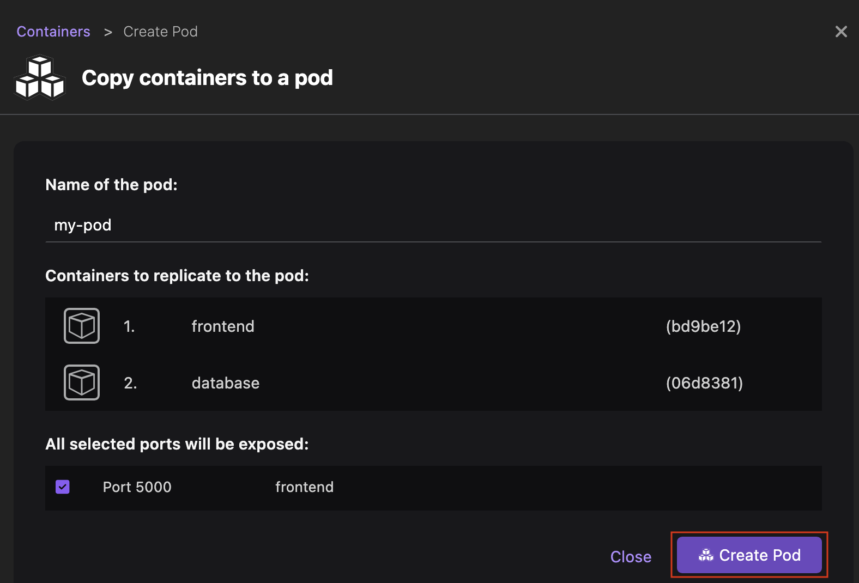859x583 pixels.
Task: Go back via the Containers breadcrumb link
Action: coord(53,32)
